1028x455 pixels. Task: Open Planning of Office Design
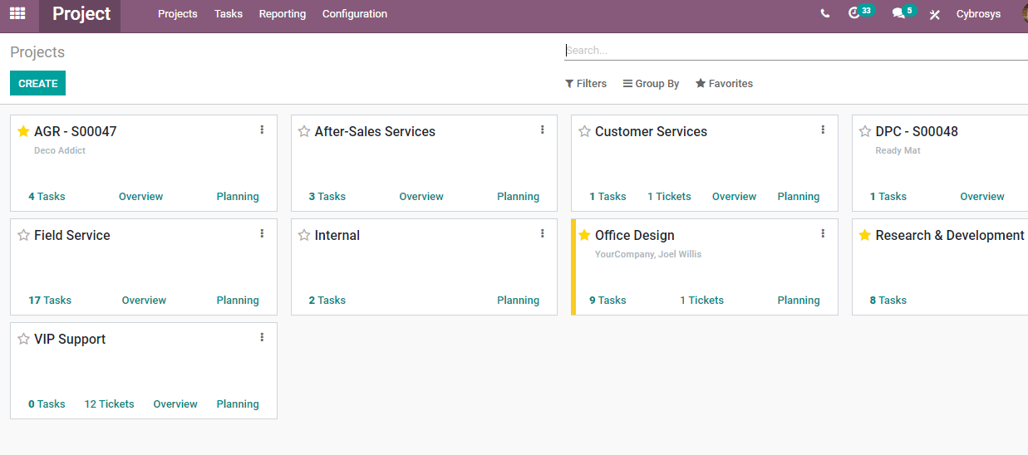tap(799, 301)
